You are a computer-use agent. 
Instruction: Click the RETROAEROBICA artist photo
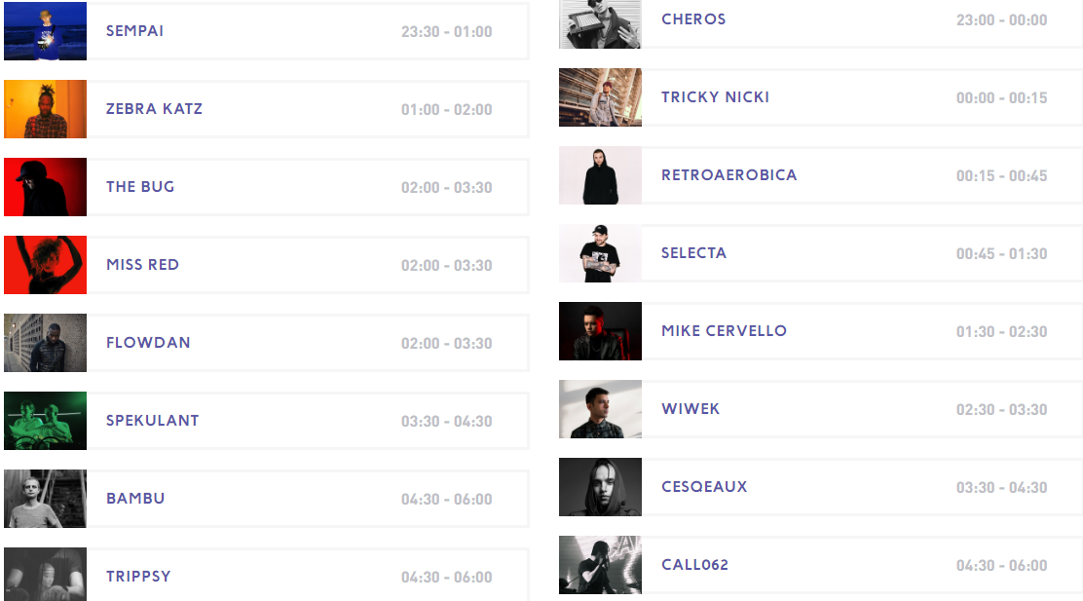600,175
